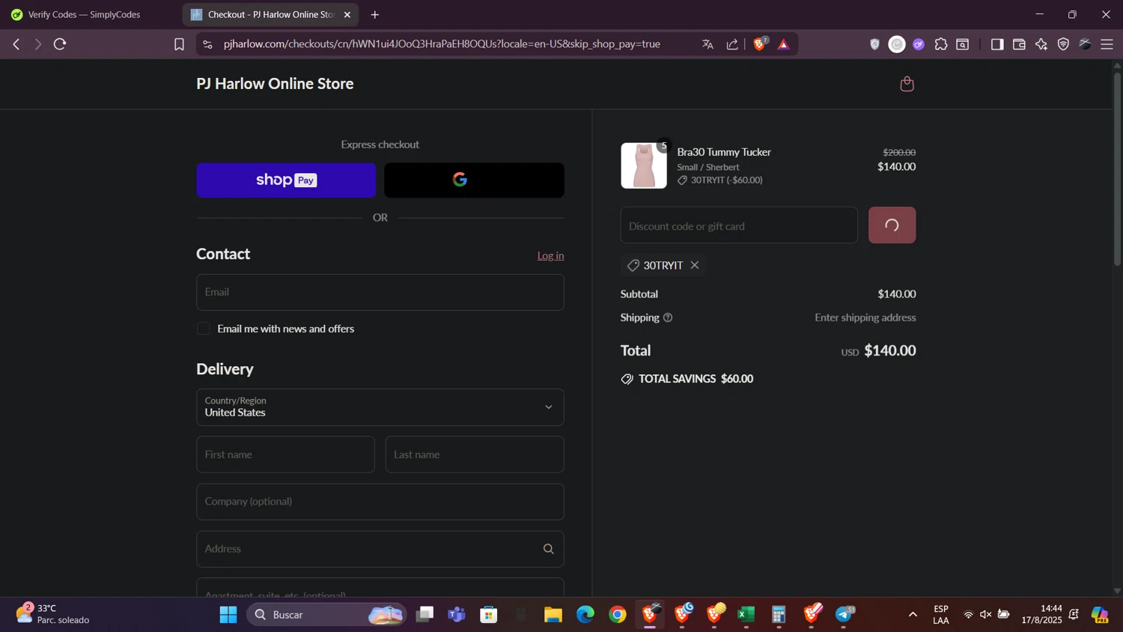Go forward with browser forward arrow

click(37, 44)
